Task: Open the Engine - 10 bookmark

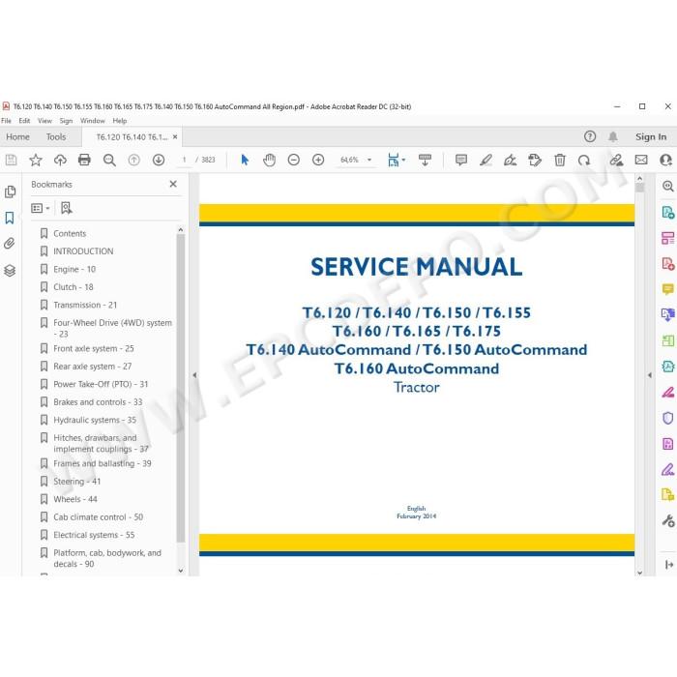Action: 74,270
